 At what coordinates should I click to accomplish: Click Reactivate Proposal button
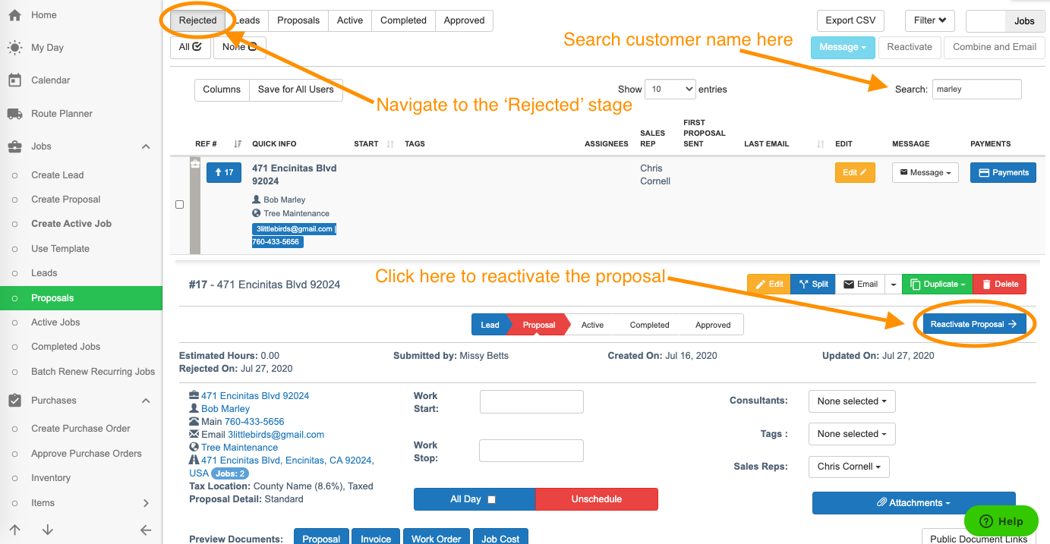click(x=973, y=324)
